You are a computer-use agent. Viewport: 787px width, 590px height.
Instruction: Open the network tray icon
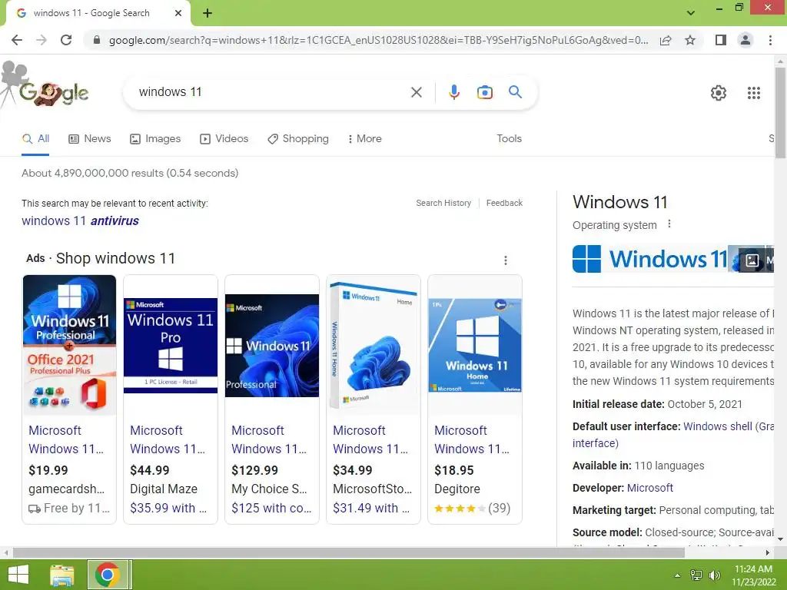(x=696, y=575)
